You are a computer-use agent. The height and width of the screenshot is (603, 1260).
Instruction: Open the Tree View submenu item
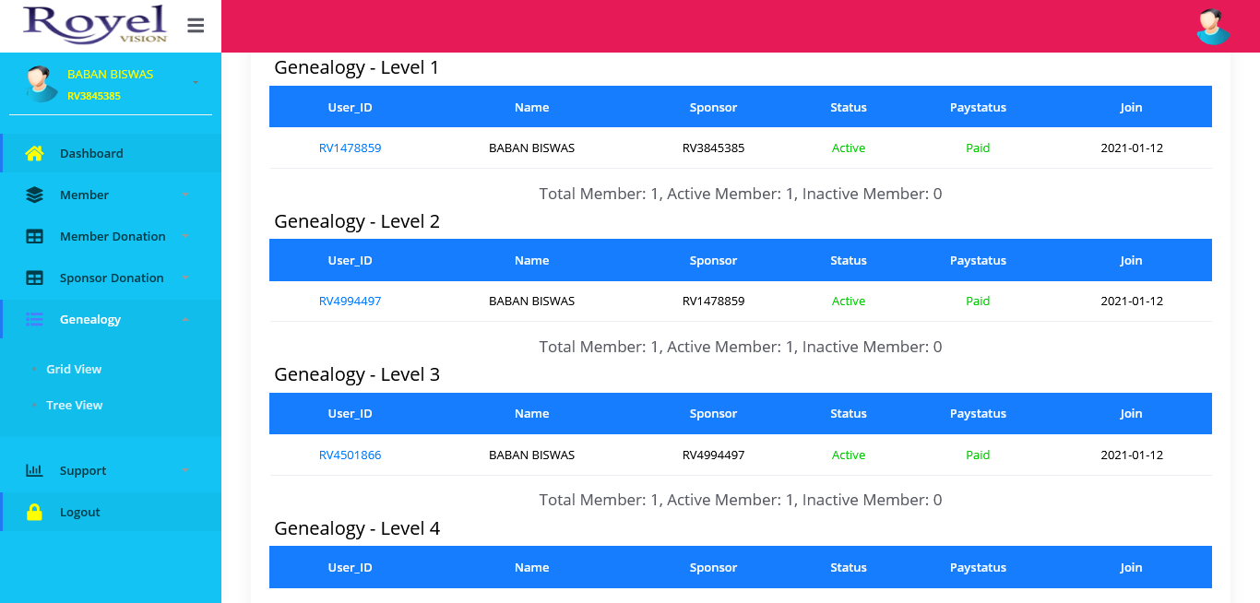coord(74,405)
